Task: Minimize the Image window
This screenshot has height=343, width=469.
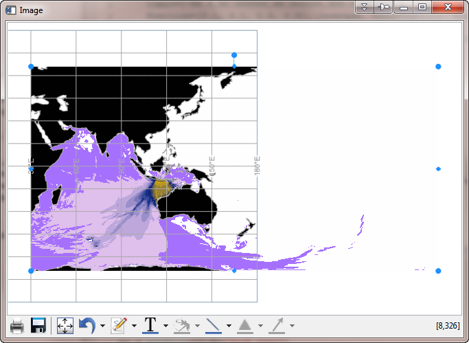Action: [x=404, y=7]
